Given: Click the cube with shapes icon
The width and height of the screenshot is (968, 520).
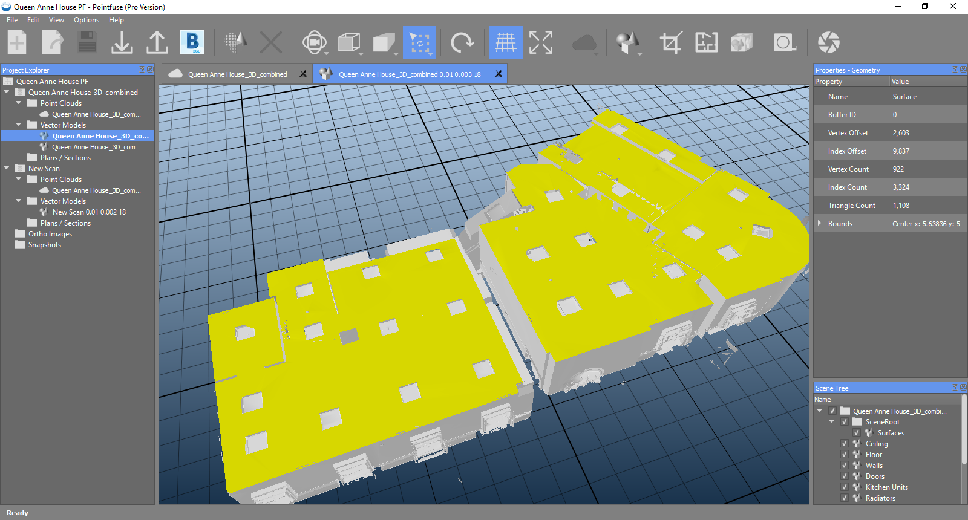Looking at the screenshot, I should point(741,43).
